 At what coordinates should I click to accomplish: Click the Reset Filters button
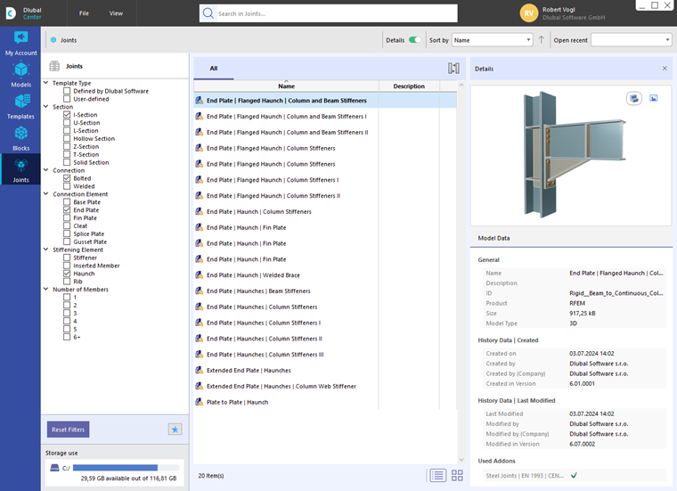click(68, 430)
